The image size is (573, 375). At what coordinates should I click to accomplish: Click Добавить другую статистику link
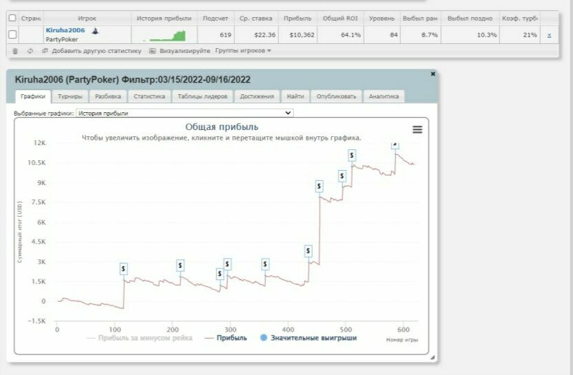(96, 51)
